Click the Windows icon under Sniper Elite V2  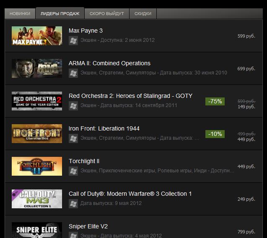pos(73,235)
